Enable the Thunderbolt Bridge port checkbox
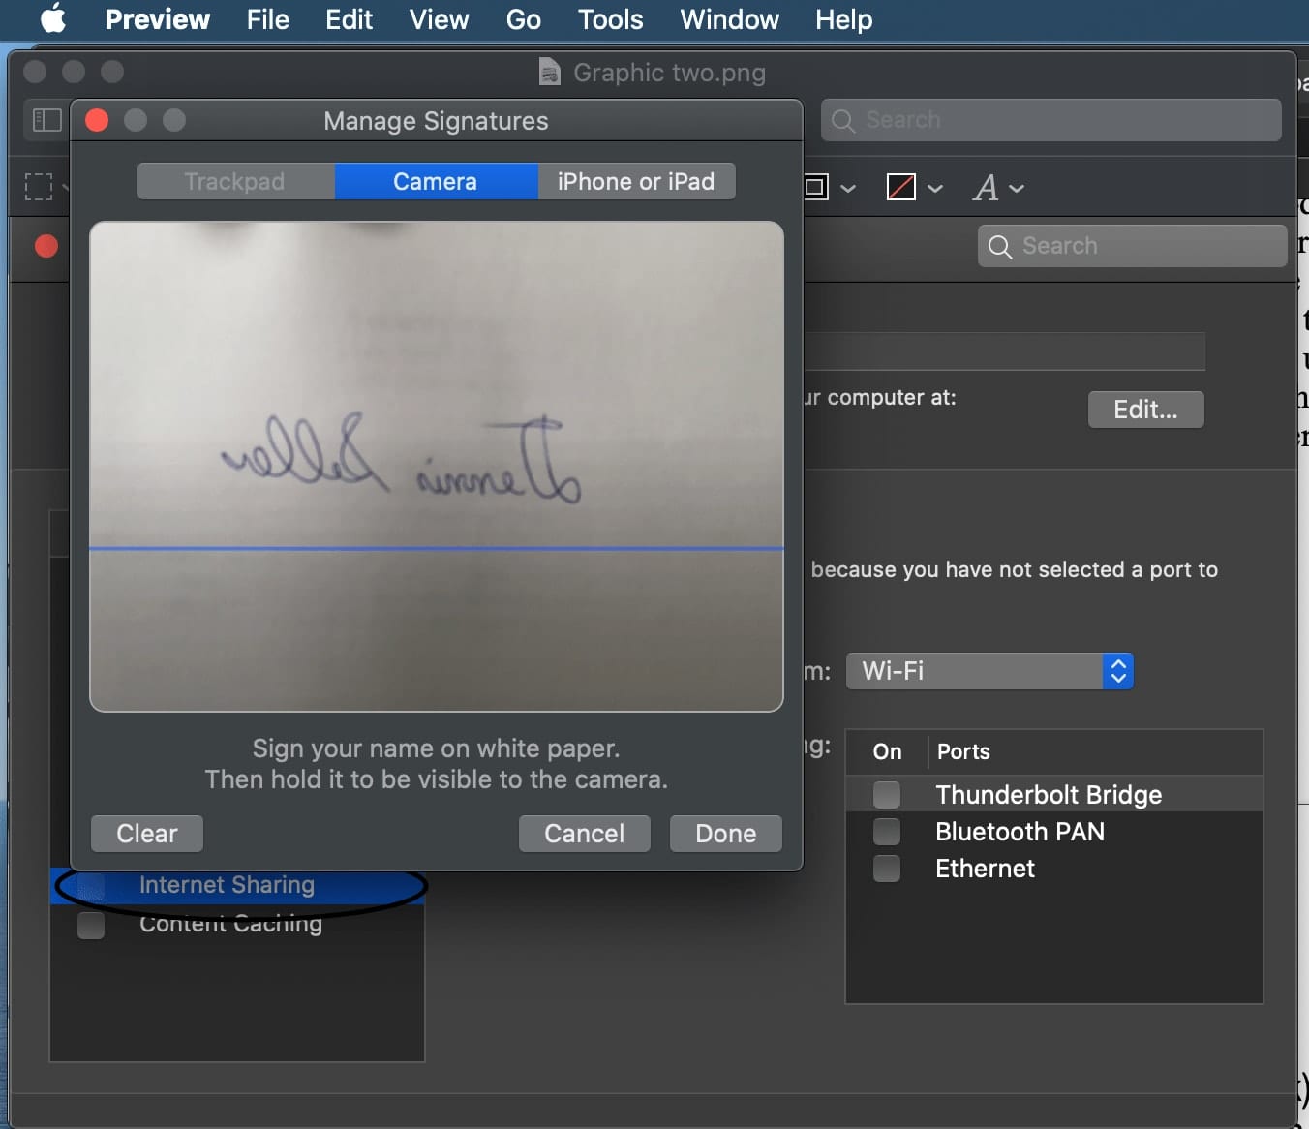The image size is (1309, 1129). pyautogui.click(x=886, y=795)
